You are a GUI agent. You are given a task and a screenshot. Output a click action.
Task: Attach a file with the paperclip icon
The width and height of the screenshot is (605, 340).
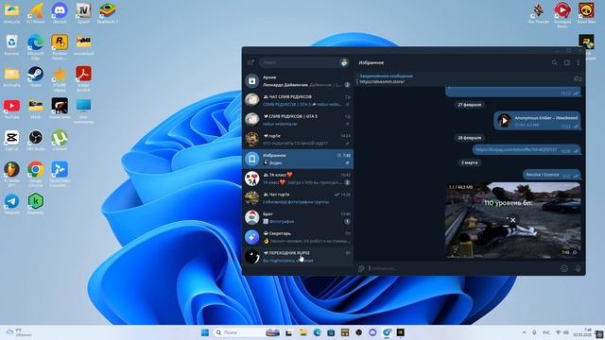361,268
